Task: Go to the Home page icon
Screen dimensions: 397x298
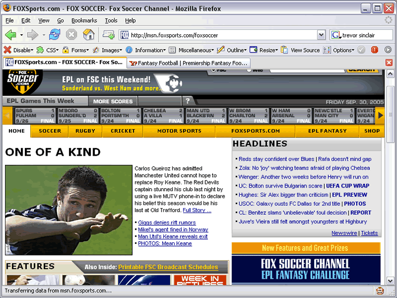Action: [x=89, y=34]
